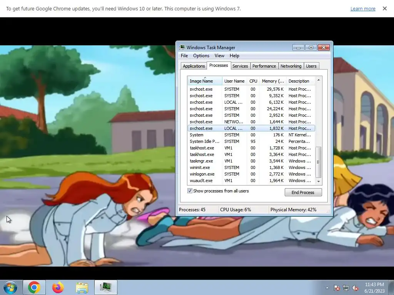Select the System process row
Viewport: 394px width, 295px height.
point(251,135)
